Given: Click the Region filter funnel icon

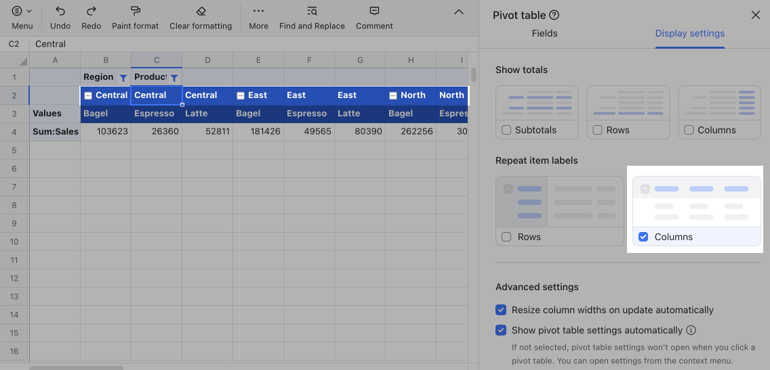Looking at the screenshot, I should click(123, 78).
